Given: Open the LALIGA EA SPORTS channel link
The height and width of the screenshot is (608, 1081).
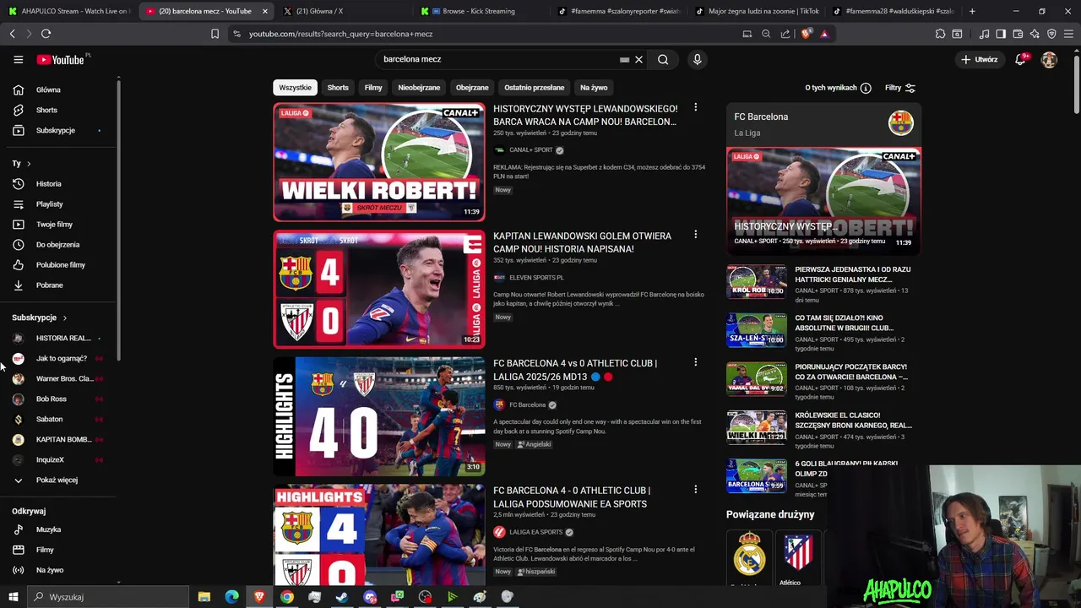Looking at the screenshot, I should pos(535,532).
